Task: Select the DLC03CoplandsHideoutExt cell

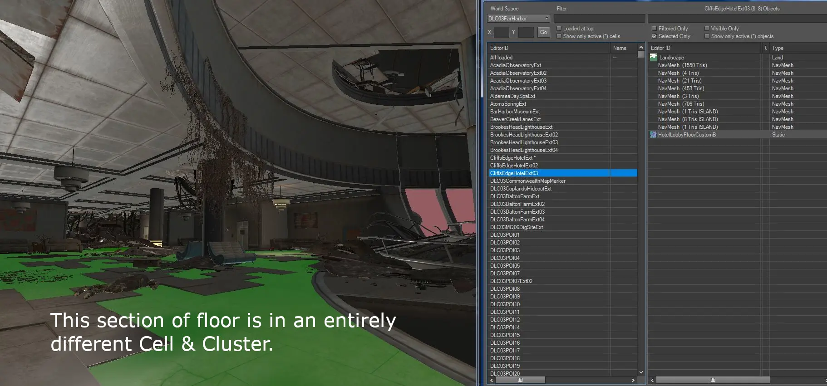Action: point(562,189)
